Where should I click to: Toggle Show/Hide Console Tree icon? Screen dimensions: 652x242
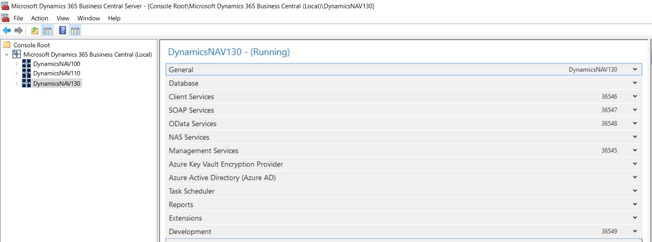(x=47, y=30)
